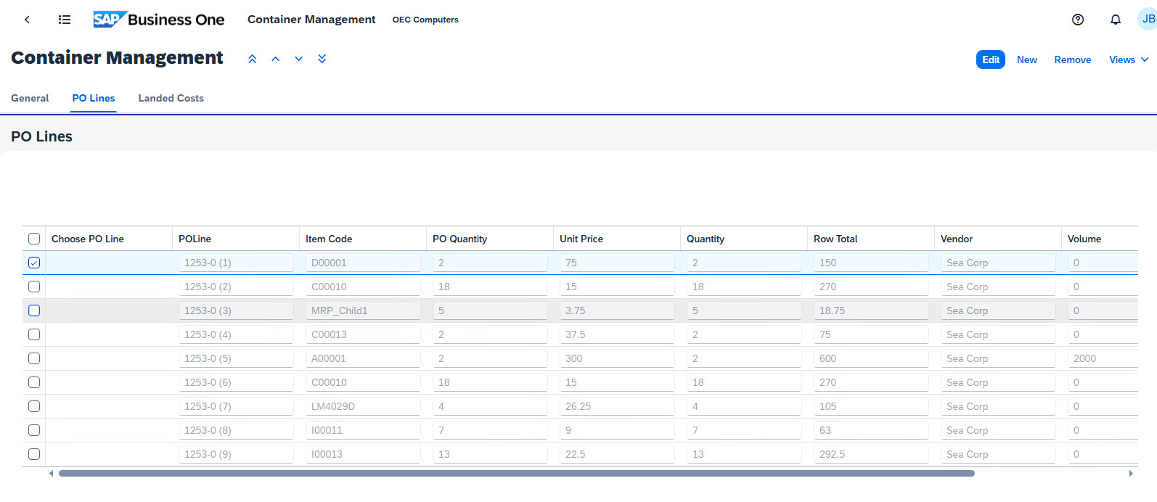The height and width of the screenshot is (502, 1157).
Task: Go back with the left arrow icon
Action: (x=27, y=20)
